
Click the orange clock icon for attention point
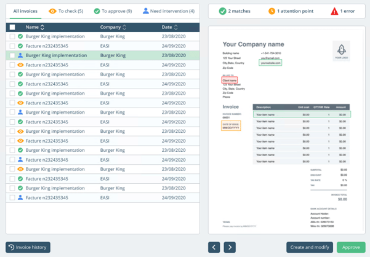[x=271, y=11]
